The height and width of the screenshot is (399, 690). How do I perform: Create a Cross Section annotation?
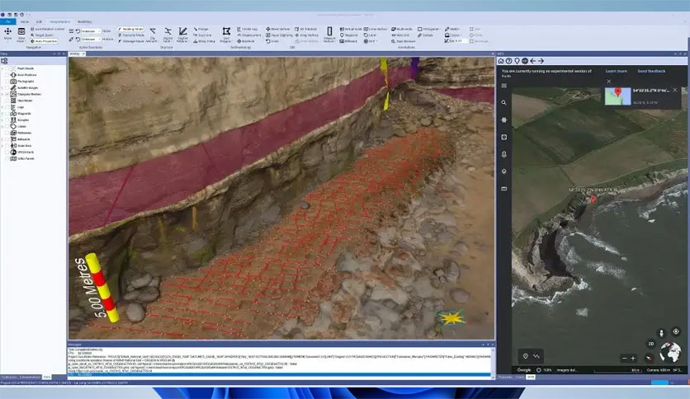point(376,29)
